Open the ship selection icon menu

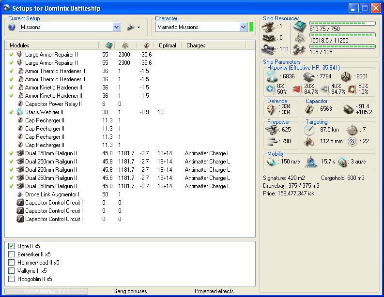(133, 27)
